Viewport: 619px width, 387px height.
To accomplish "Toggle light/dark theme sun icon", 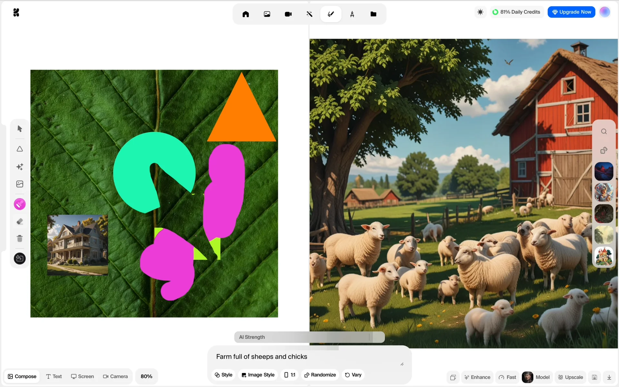I will click(480, 12).
